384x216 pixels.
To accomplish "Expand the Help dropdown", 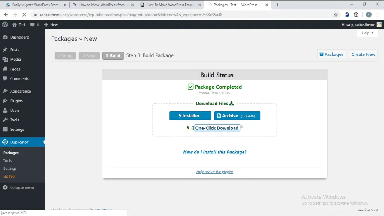I will click(x=367, y=33).
